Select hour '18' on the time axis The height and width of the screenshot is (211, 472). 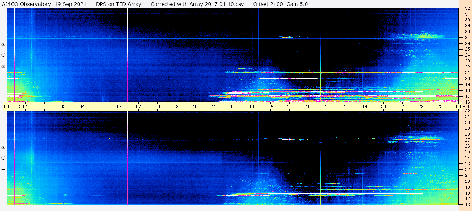[x=346, y=106]
